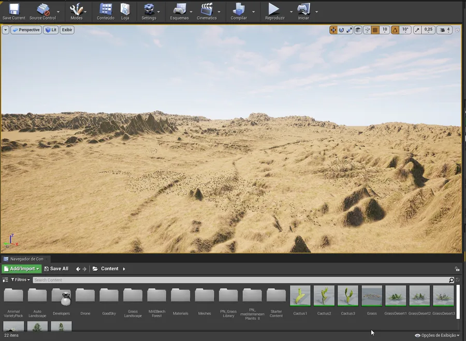Select the rotate gizmo tool in viewport
The width and height of the screenshot is (466, 341).
341,30
